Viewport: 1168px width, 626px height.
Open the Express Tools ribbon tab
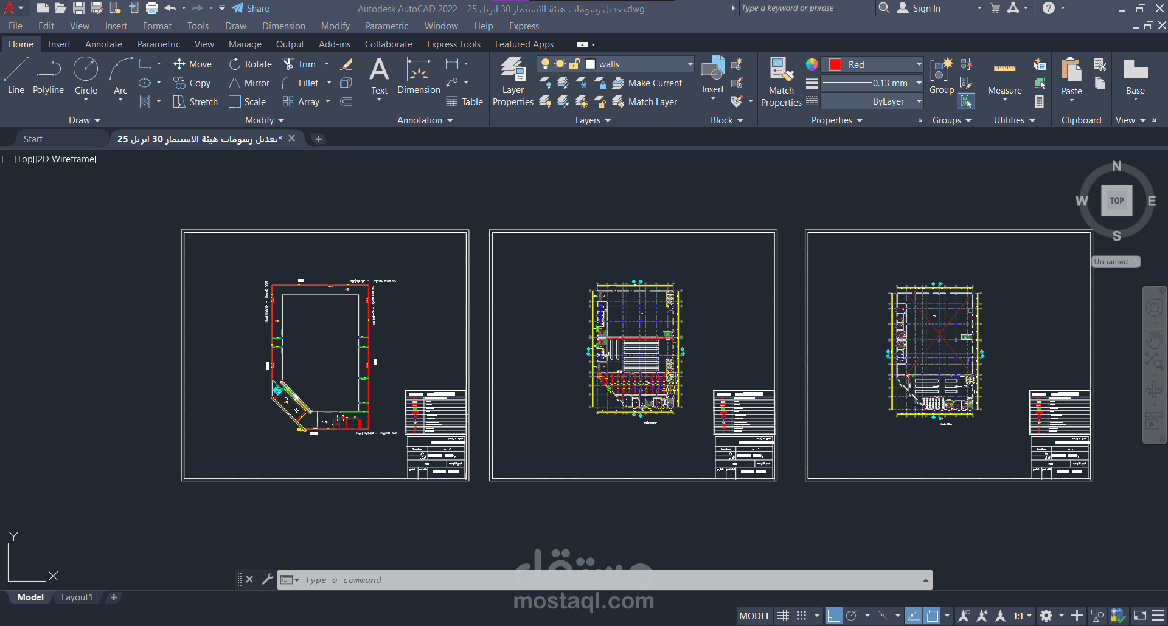click(x=454, y=44)
